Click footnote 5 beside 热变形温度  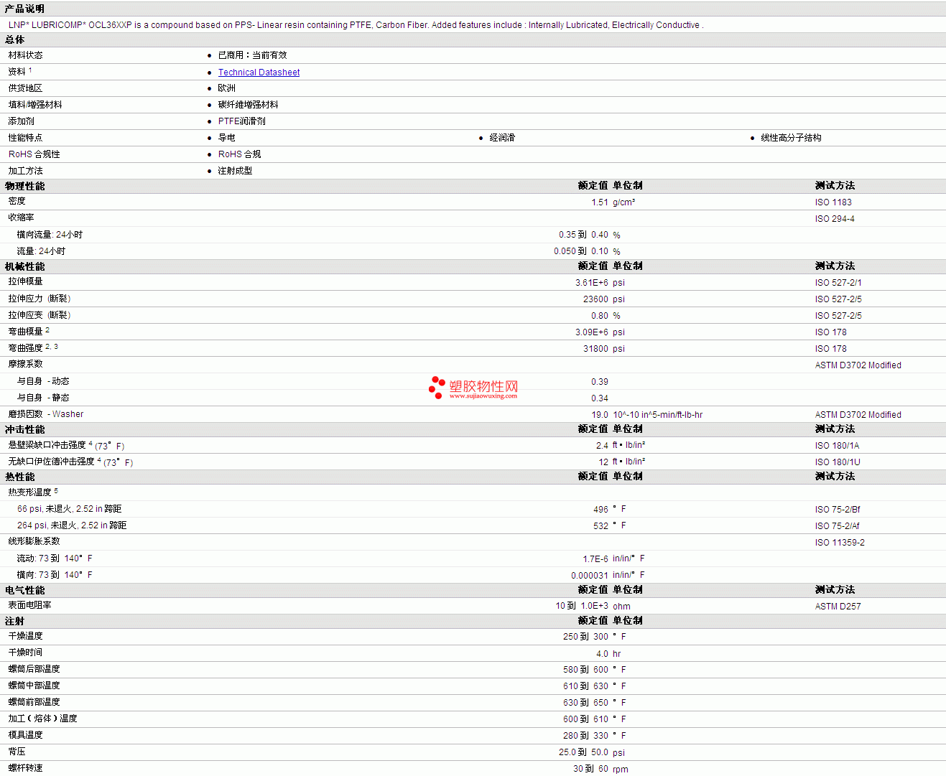tap(56, 491)
